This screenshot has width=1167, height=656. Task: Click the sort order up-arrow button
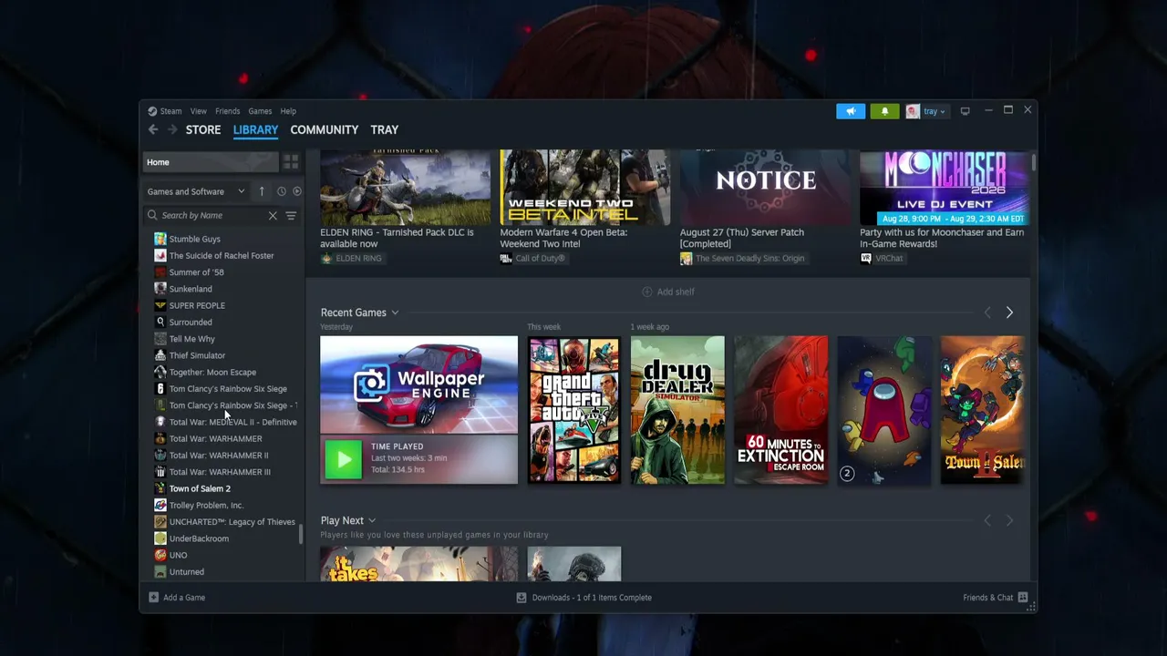click(x=262, y=191)
